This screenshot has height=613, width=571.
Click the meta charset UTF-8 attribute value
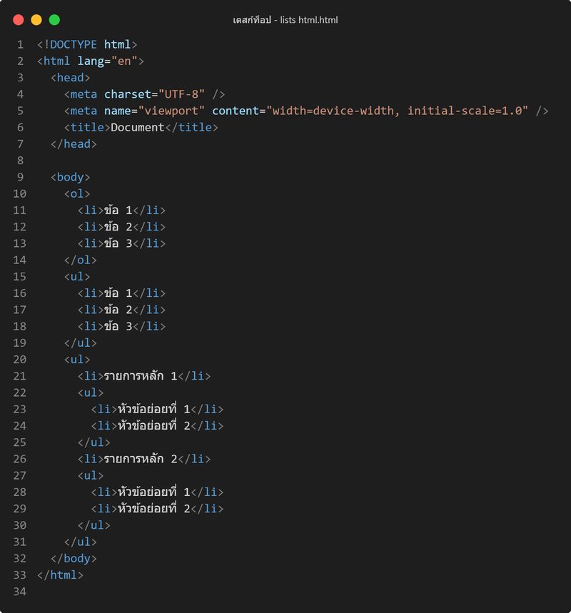click(181, 93)
